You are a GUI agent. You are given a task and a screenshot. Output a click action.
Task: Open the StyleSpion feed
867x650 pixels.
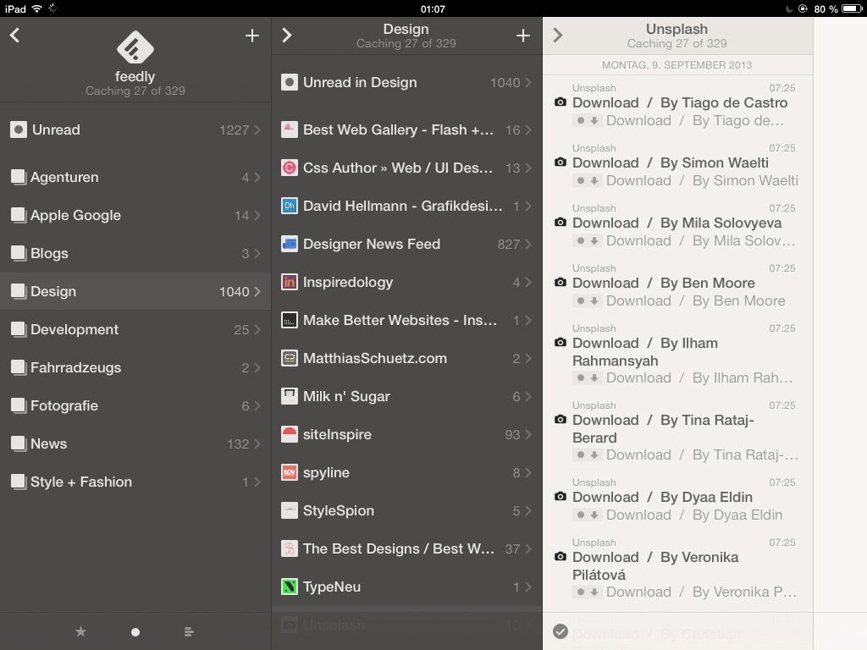406,510
